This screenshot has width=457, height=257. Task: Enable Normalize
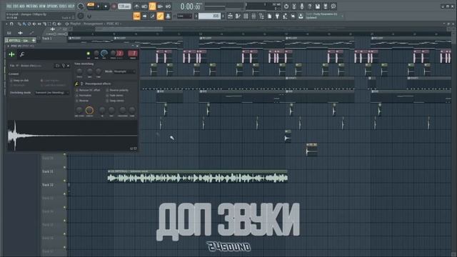pyautogui.click(x=84, y=96)
